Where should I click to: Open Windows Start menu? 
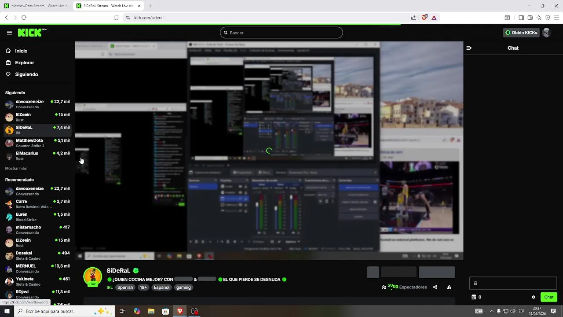[7, 311]
